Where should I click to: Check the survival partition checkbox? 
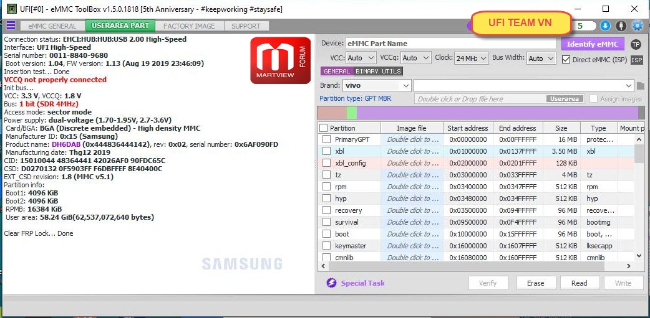tap(327, 222)
